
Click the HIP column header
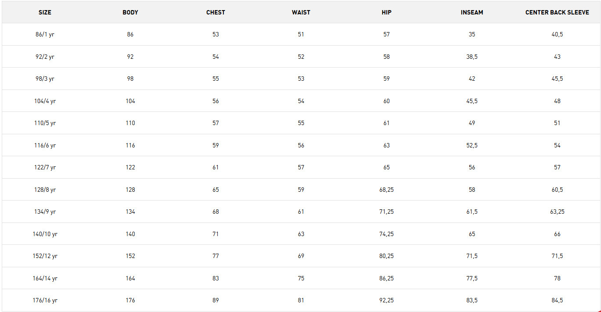(x=386, y=12)
